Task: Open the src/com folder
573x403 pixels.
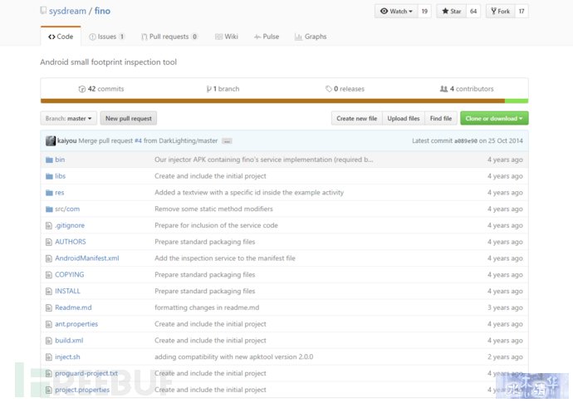Action: point(67,209)
